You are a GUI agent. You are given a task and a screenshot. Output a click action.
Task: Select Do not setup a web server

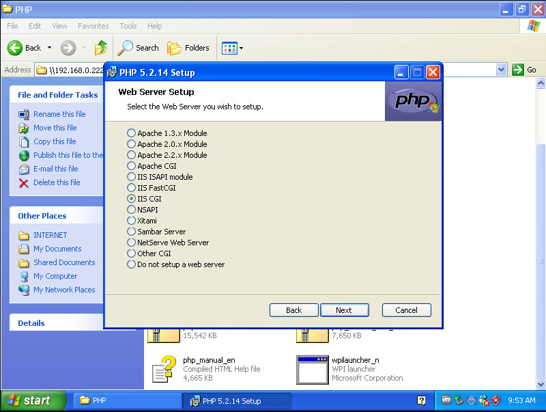tap(132, 264)
